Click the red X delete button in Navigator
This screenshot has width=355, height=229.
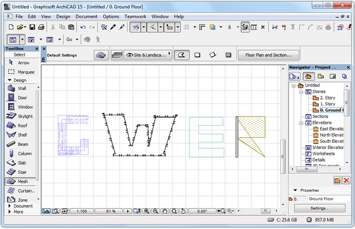346,181
